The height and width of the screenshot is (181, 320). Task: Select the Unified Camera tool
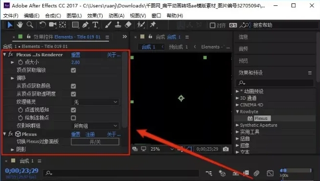point(53,25)
